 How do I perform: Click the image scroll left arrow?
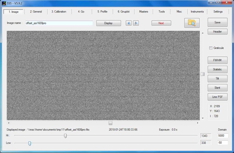click(9, 123)
